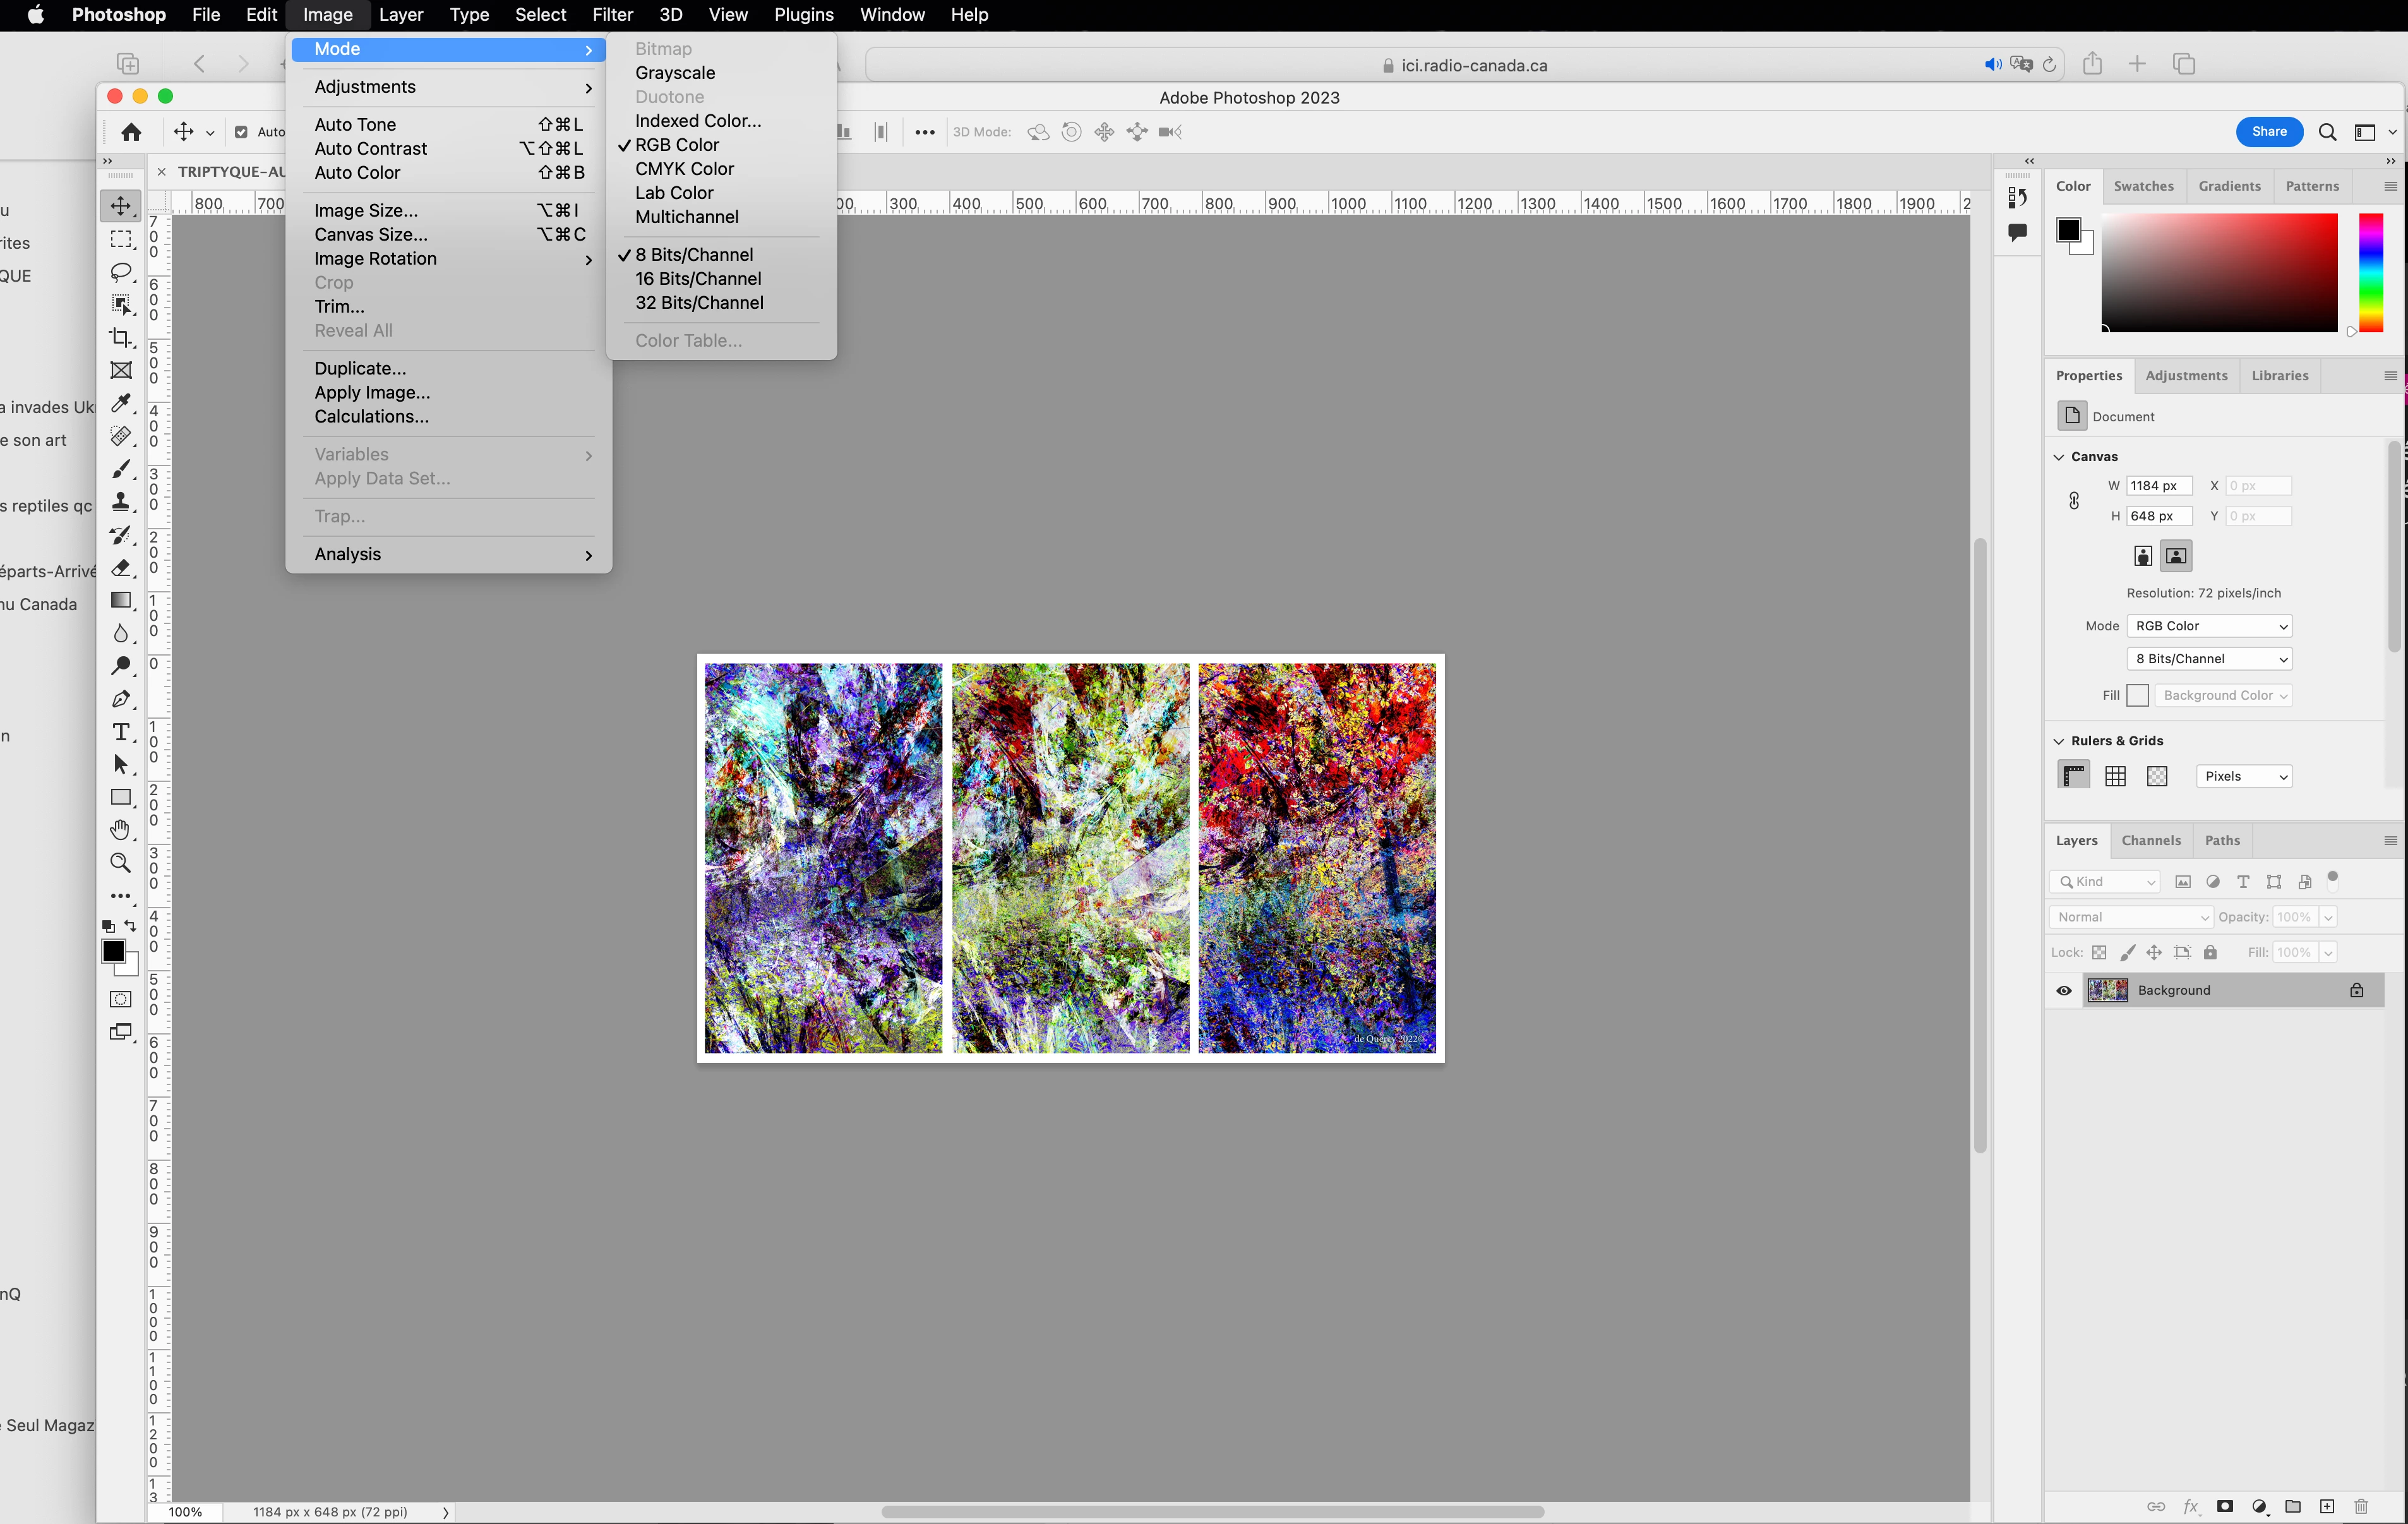Toggle the canvas width-height link icon
Image resolution: width=2408 pixels, height=1524 pixels.
tap(2074, 501)
